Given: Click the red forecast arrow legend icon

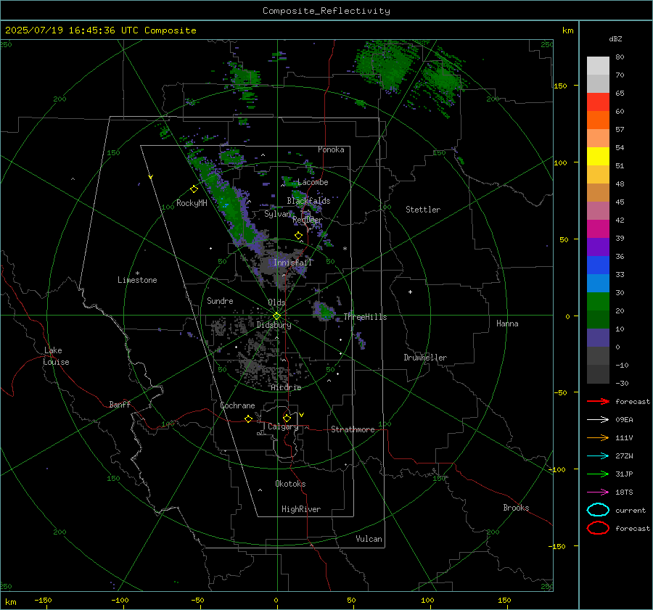Looking at the screenshot, I should [598, 401].
